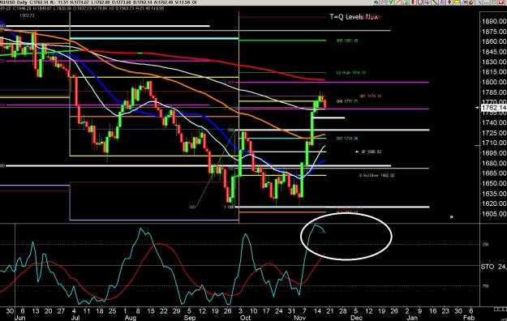507x321 pixels.
Task: Click the red X icon in the top toolbar
Action: [x=501, y=2]
